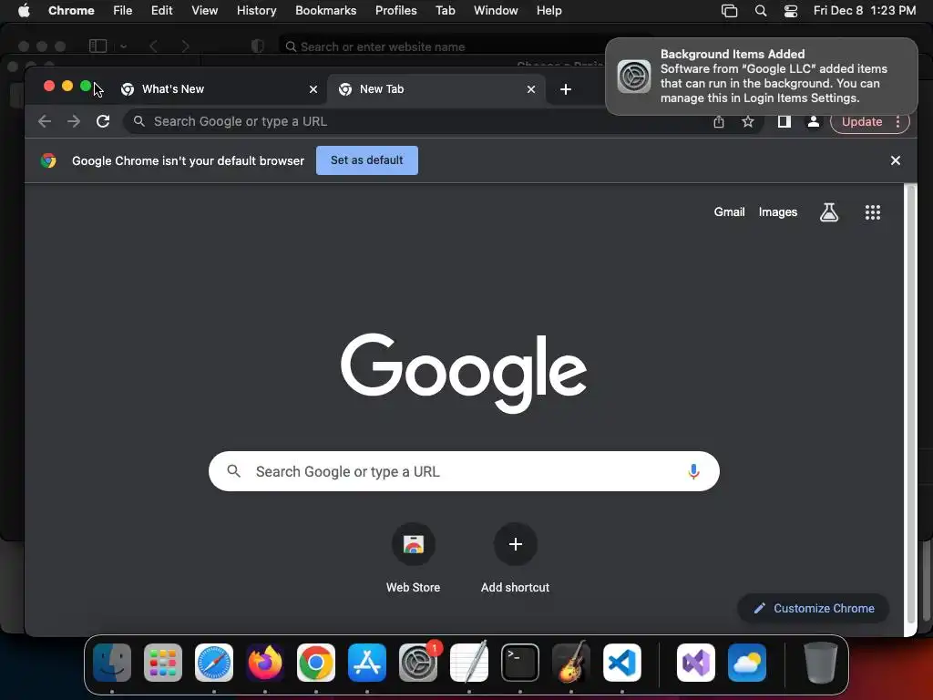
Task: Open a new tab with plus button
Action: tap(566, 89)
